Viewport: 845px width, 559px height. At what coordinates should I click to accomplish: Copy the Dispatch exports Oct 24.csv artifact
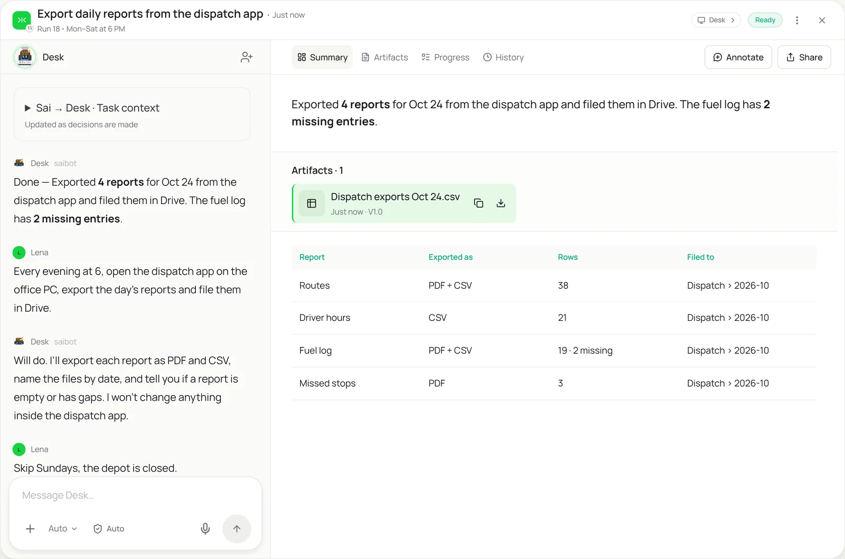click(478, 203)
